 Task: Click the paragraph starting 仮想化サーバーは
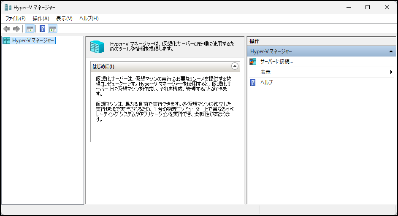click(x=164, y=86)
